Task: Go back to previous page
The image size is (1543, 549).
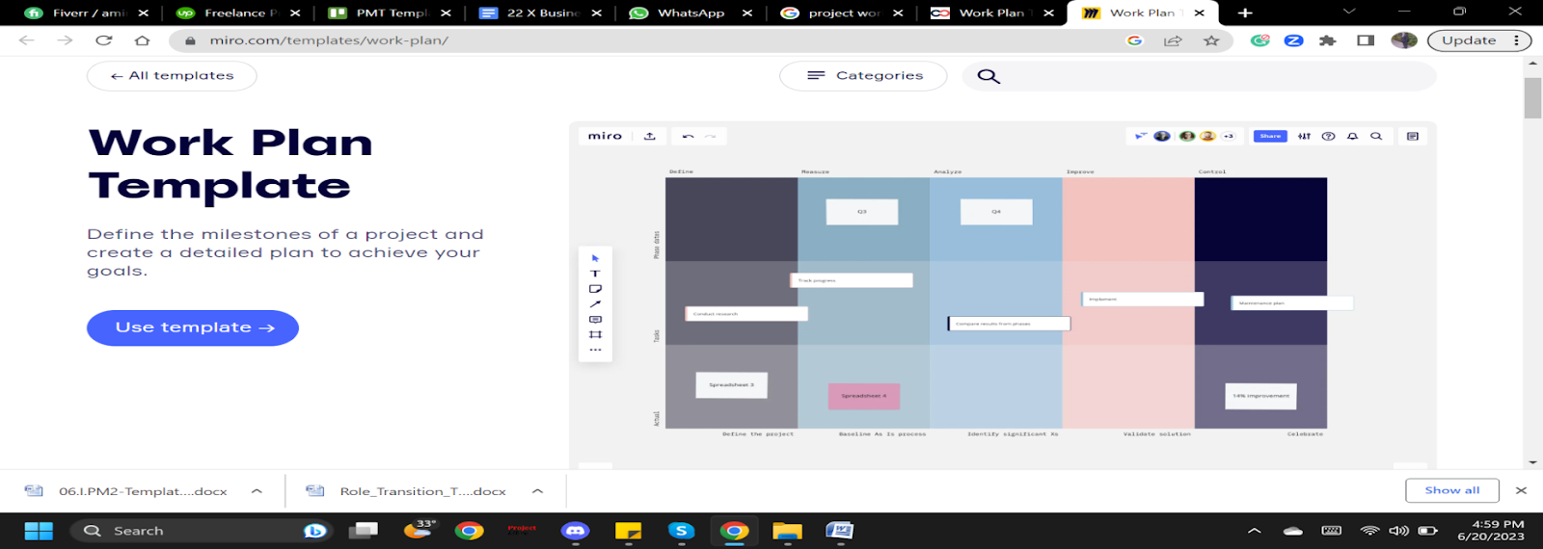Action: coord(27,40)
